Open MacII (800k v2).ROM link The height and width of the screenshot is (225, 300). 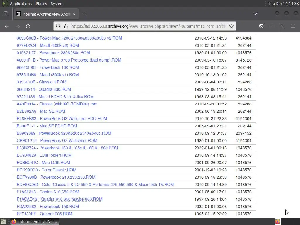click(x=48, y=45)
